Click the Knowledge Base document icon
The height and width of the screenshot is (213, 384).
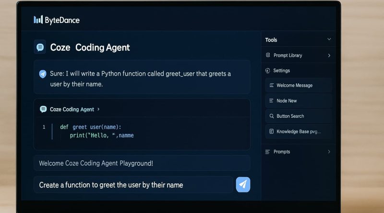(271, 132)
